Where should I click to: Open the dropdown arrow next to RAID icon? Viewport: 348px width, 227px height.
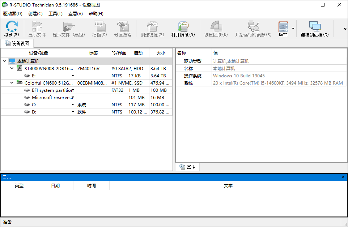point(293,29)
